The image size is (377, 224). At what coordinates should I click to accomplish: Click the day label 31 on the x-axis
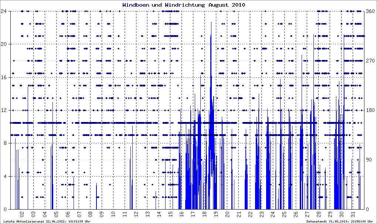[x=353, y=214]
